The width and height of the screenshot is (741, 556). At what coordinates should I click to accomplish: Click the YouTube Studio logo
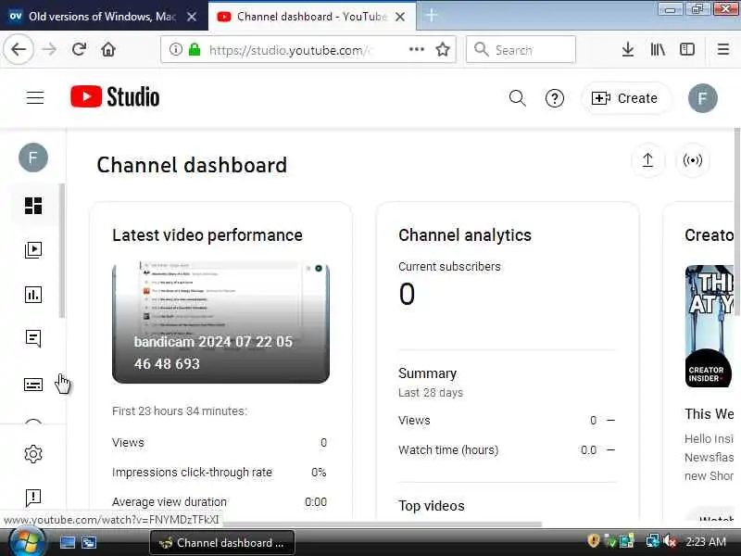click(115, 97)
